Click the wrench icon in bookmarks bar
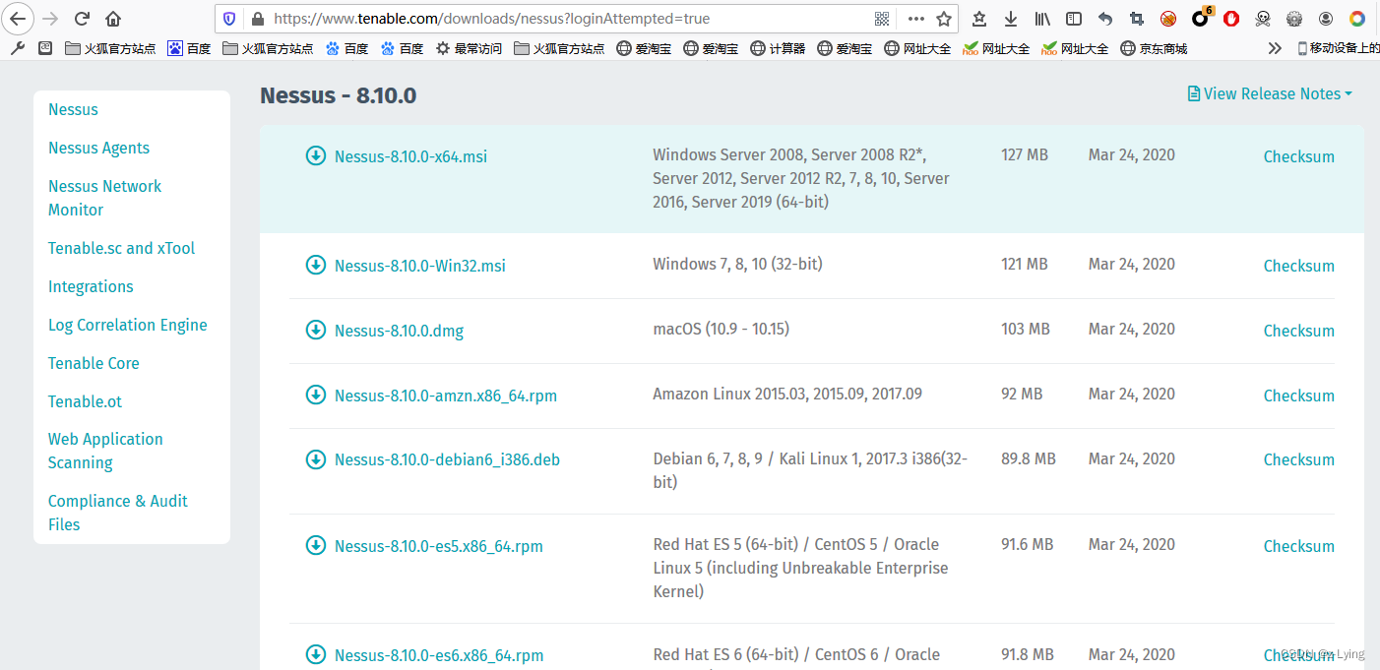 pos(18,47)
